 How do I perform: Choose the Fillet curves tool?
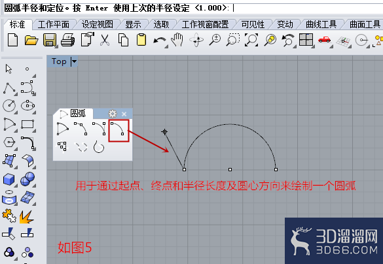(27, 142)
